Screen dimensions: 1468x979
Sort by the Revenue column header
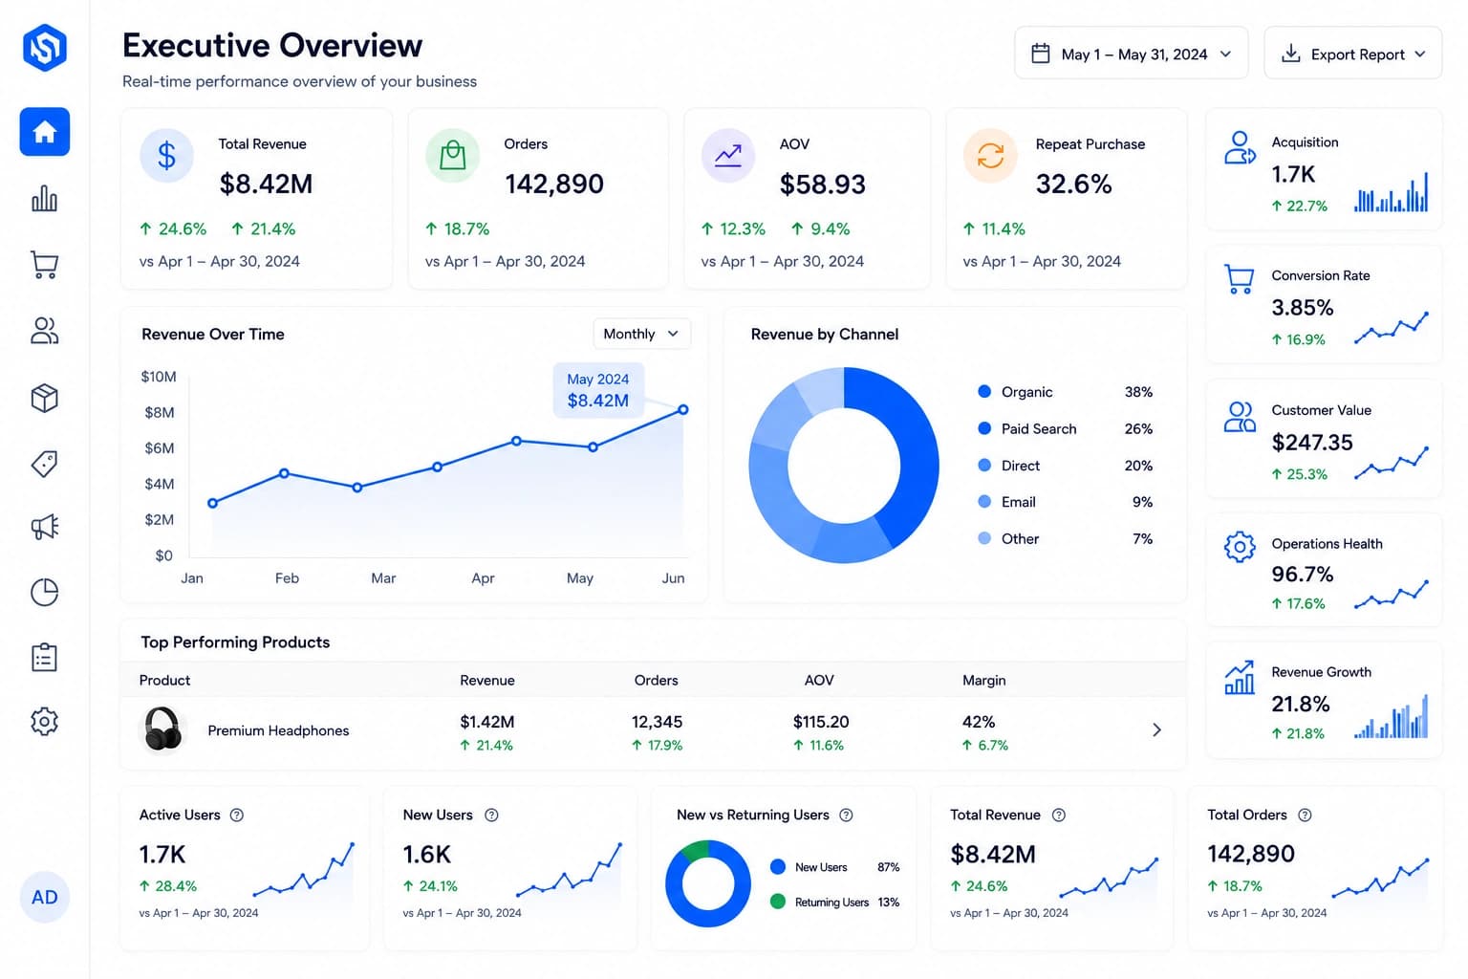(x=487, y=681)
